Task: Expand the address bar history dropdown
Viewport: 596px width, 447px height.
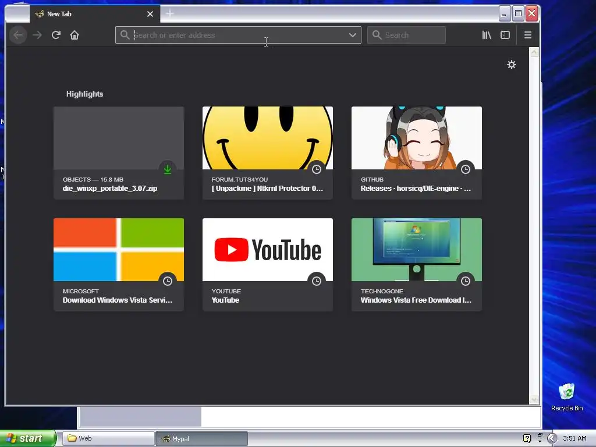Action: [x=352, y=35]
